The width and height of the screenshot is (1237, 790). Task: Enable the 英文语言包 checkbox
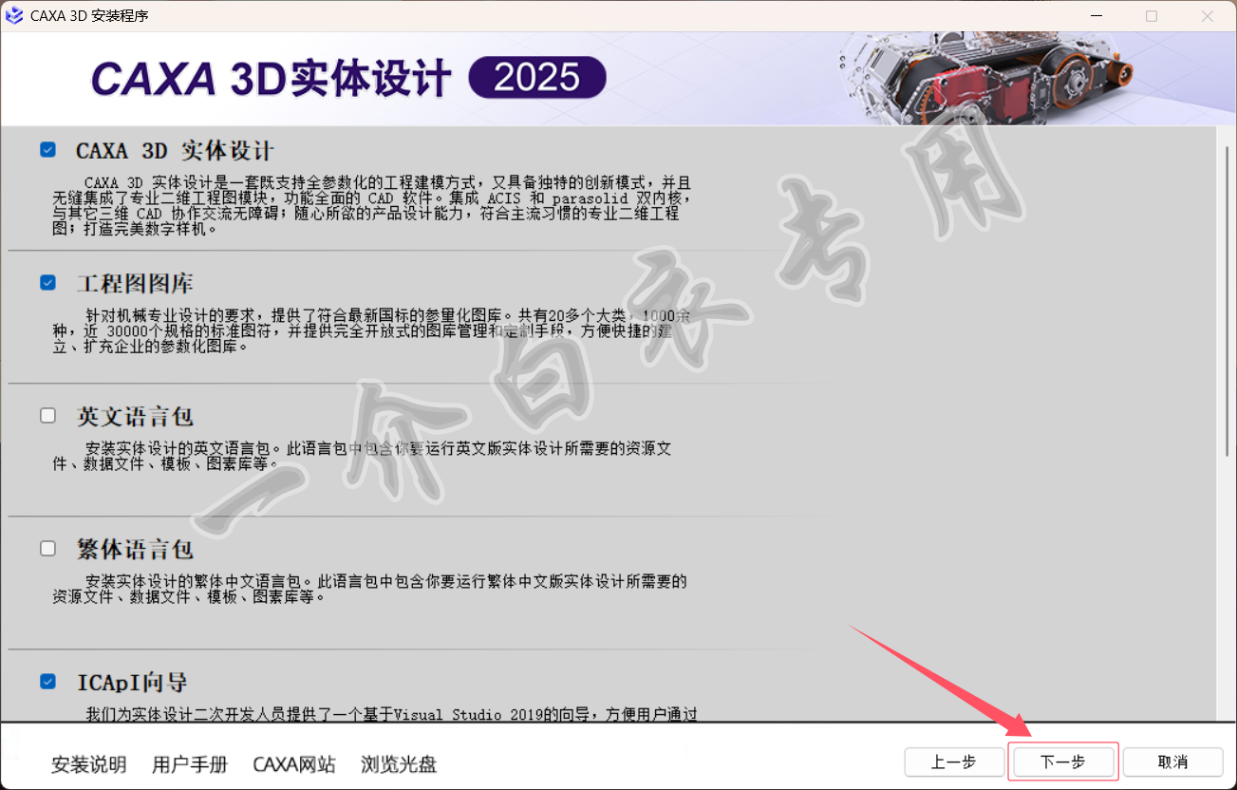click(x=47, y=416)
